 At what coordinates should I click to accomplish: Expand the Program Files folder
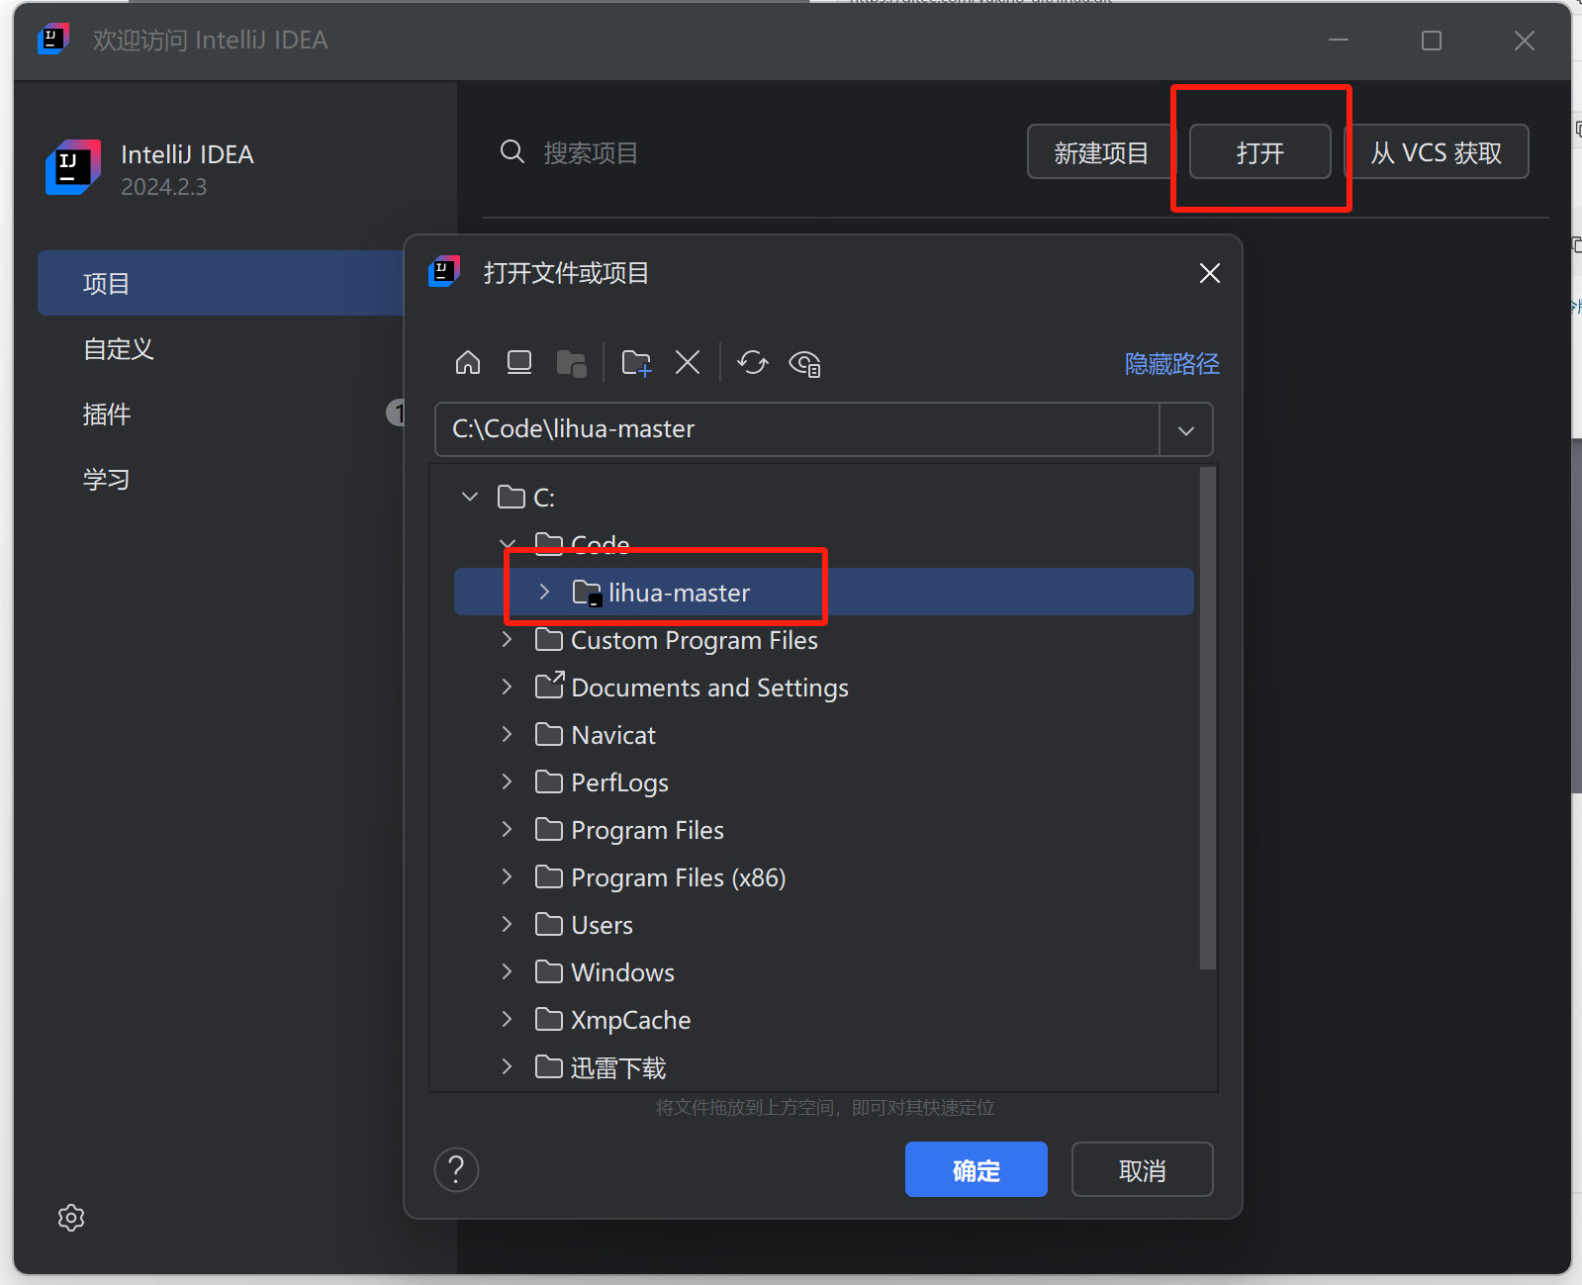(508, 830)
